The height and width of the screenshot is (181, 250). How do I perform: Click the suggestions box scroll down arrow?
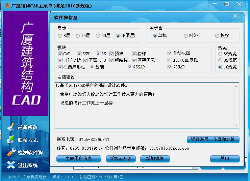click(236, 125)
